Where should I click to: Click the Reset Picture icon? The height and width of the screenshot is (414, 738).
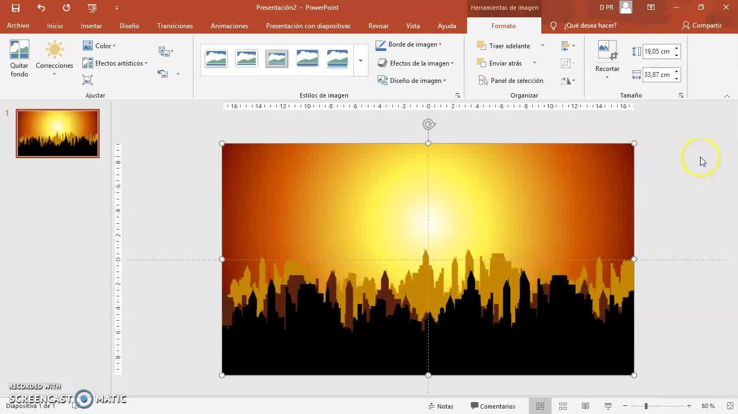coord(163,74)
